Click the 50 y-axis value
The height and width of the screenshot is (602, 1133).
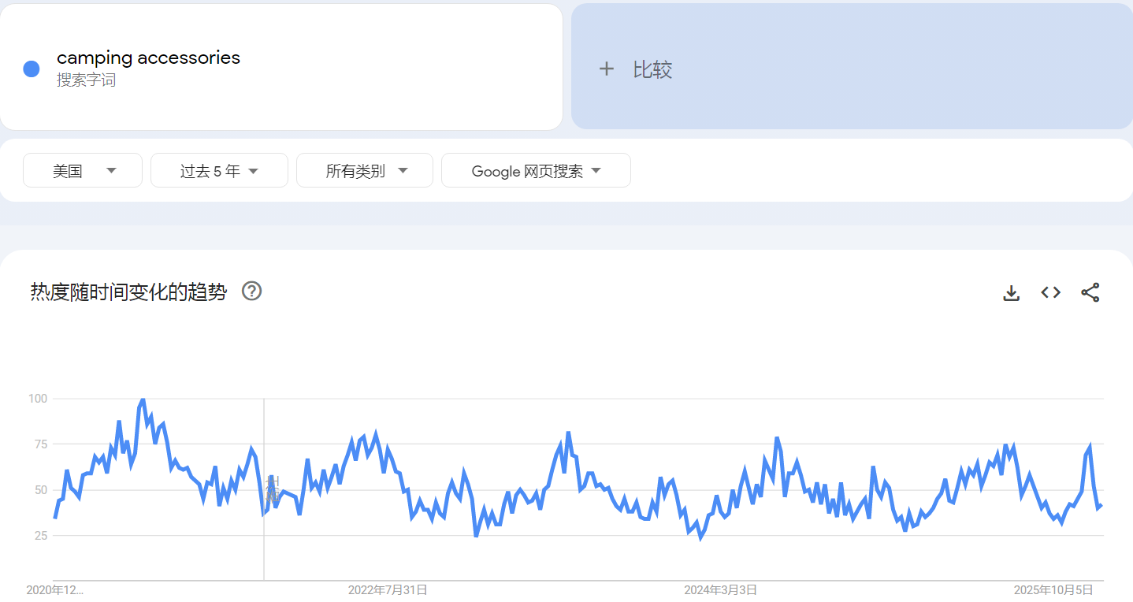point(41,490)
